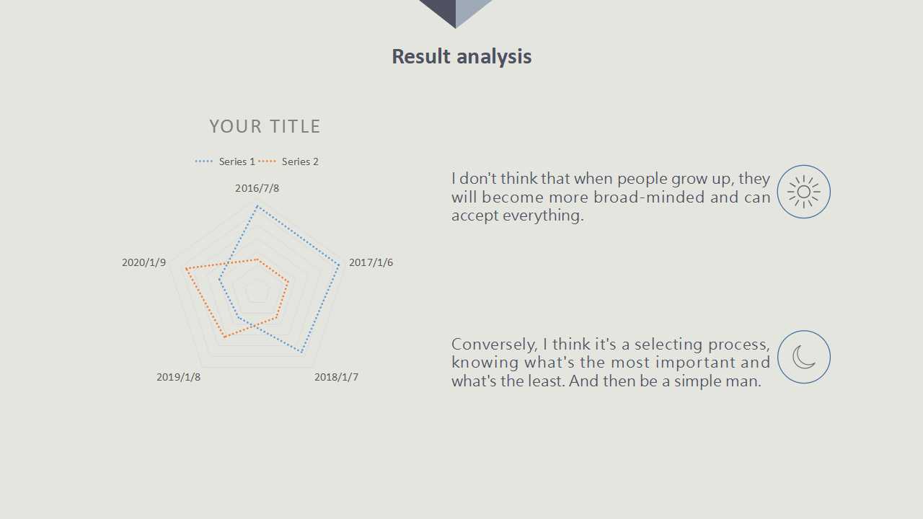This screenshot has height=519, width=923.
Task: Click the 2020/1/9 axis label
Action: tap(143, 262)
